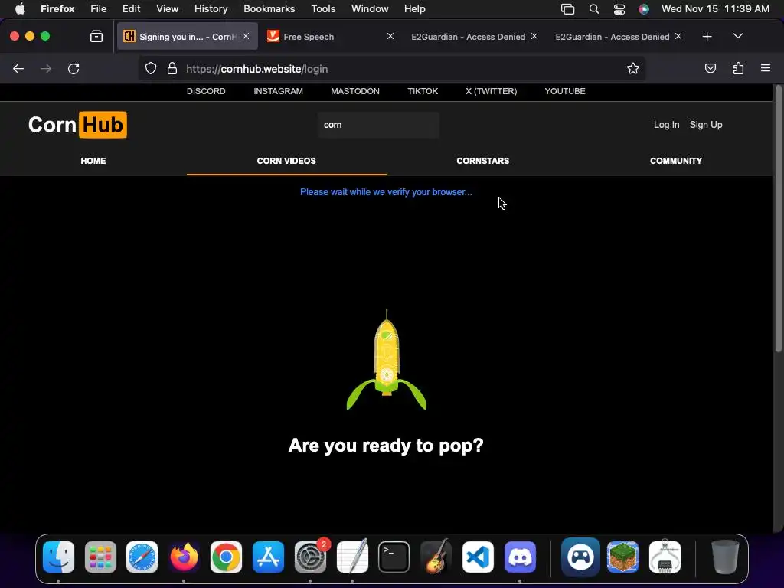Open the File menu
Screen dimensions: 784x588
(x=99, y=9)
